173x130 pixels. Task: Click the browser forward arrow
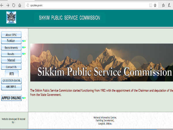[8, 5]
